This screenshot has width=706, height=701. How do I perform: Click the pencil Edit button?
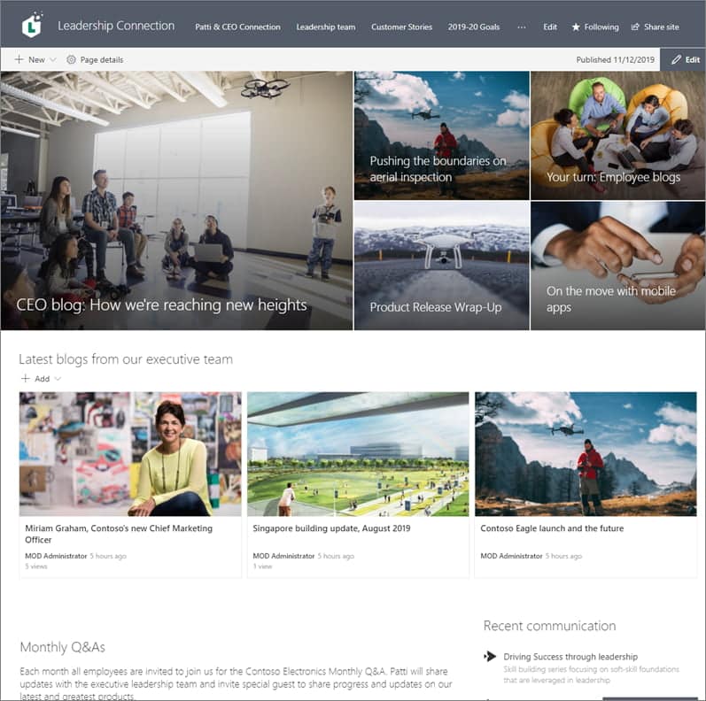[x=684, y=59]
